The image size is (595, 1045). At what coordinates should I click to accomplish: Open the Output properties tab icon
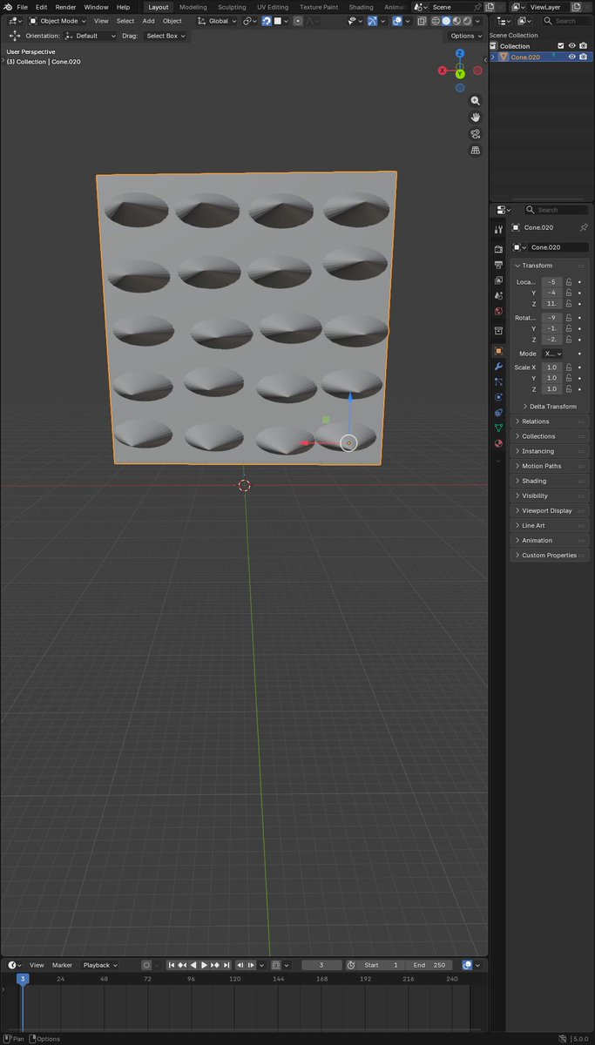point(498,264)
